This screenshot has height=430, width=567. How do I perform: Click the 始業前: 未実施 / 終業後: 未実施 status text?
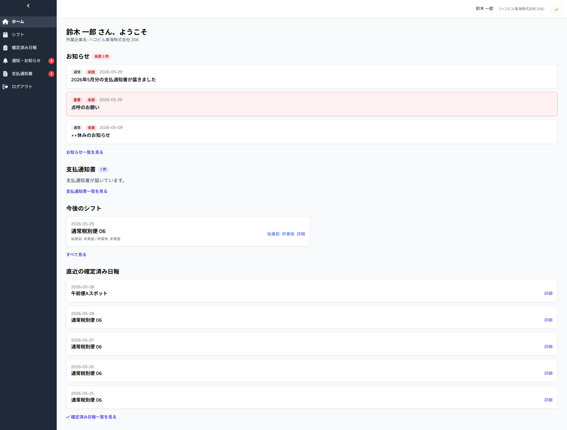click(x=96, y=239)
